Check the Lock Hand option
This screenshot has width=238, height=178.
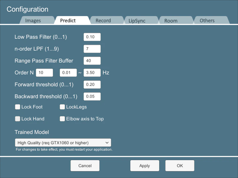point(18,119)
